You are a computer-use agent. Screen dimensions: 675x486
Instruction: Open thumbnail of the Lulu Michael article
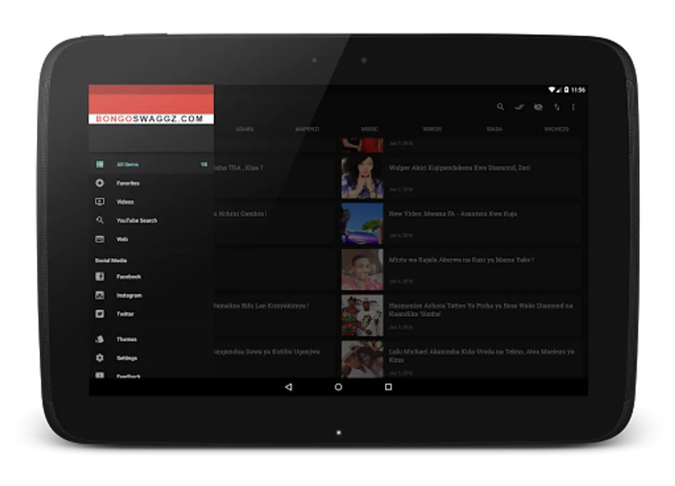coord(363,359)
